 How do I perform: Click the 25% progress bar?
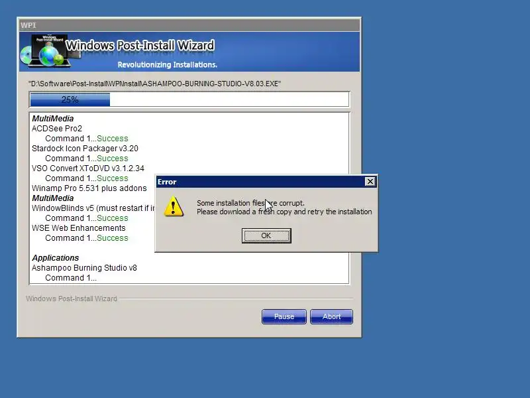pos(189,99)
